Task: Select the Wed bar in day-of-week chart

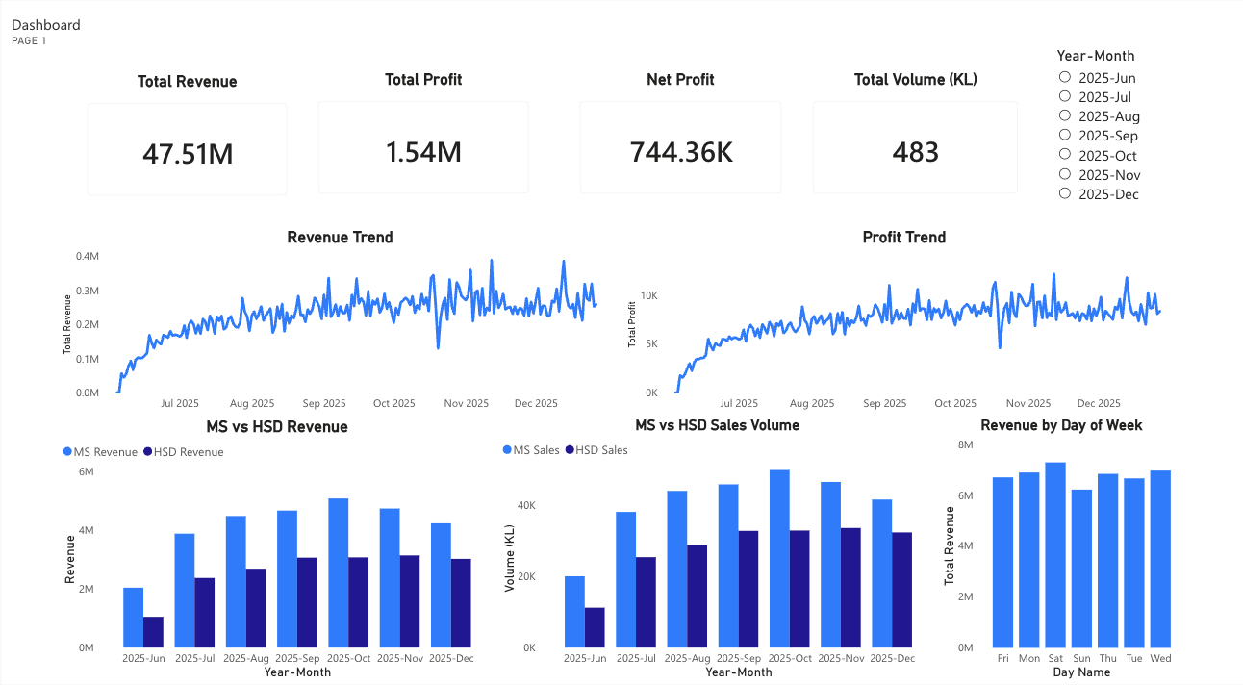Action: pyautogui.click(x=1160, y=559)
